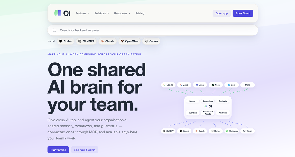This screenshot has width=295, height=157.
Task: Click the paragraph starting 'Give every AI tool'
Action: point(92,129)
